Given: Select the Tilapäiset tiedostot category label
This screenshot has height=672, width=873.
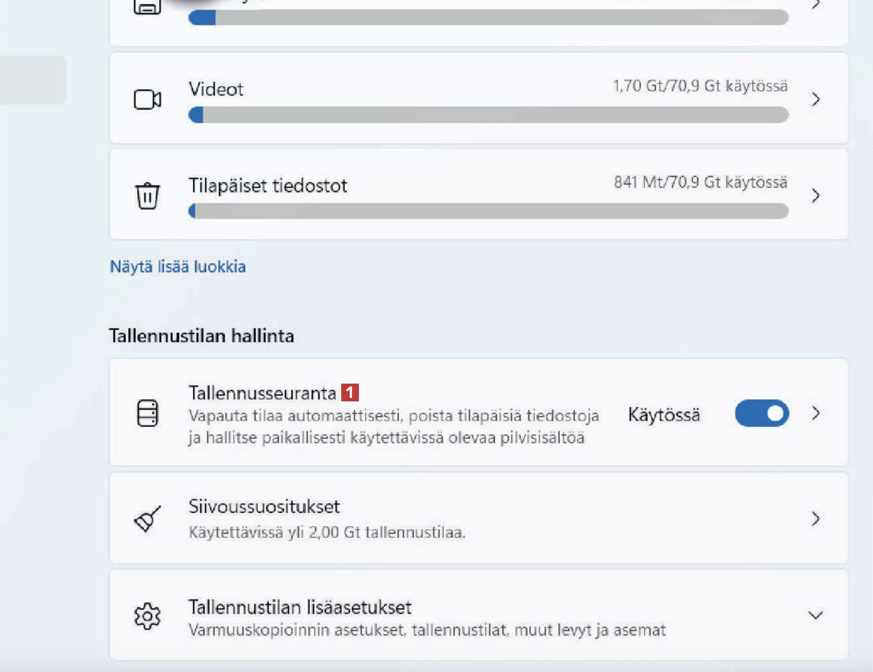Looking at the screenshot, I should tap(268, 185).
